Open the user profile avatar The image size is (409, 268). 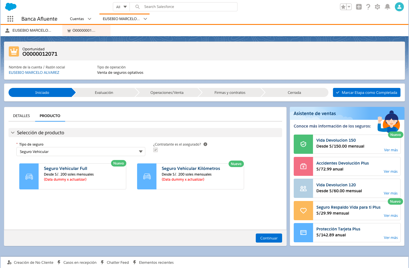click(399, 7)
